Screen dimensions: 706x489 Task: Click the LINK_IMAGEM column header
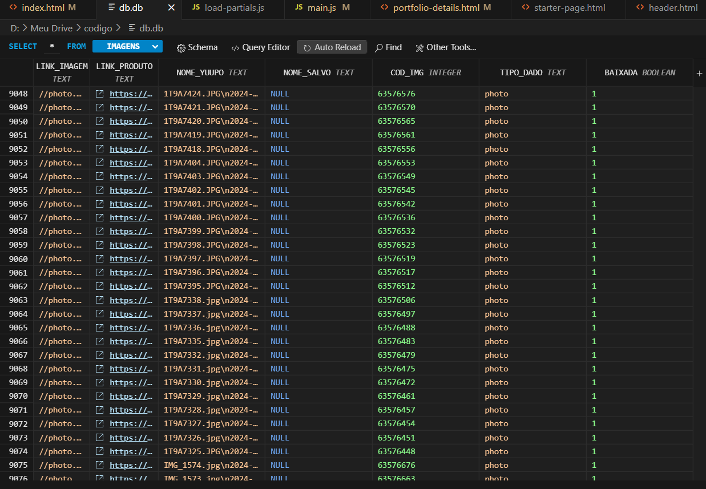point(62,72)
